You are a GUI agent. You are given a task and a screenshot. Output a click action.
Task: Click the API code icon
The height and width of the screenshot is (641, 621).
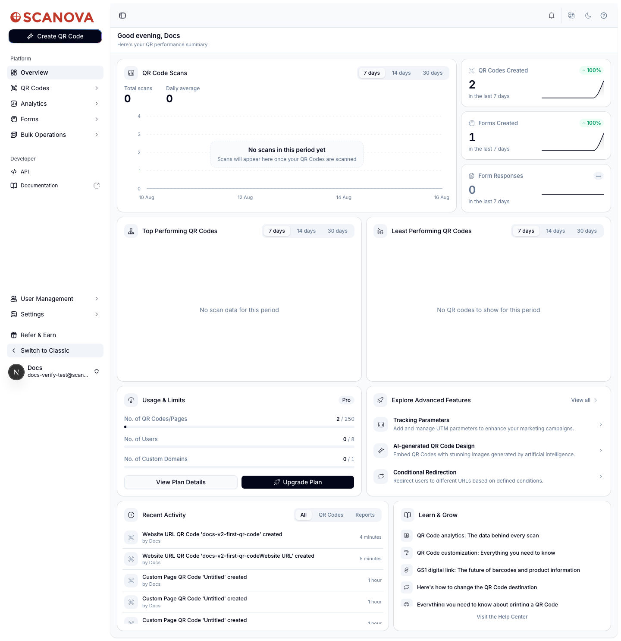click(14, 172)
